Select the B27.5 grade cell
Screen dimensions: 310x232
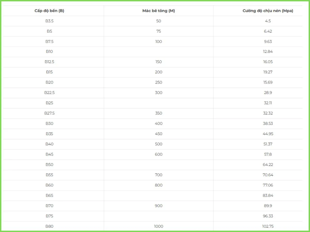tap(49, 113)
